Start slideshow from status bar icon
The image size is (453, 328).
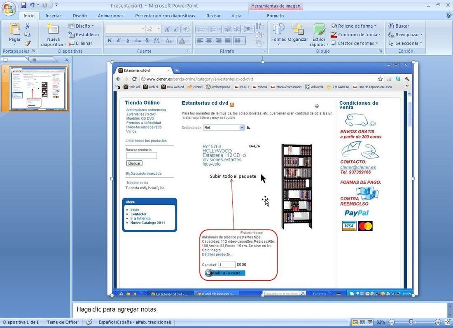point(369,322)
